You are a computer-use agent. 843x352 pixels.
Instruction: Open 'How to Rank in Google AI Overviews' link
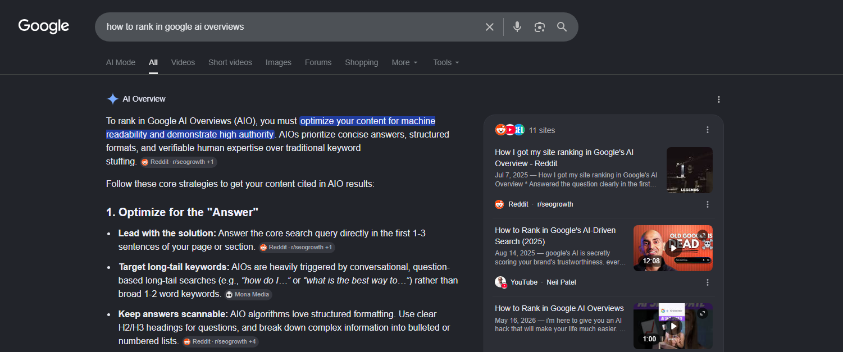coord(559,308)
